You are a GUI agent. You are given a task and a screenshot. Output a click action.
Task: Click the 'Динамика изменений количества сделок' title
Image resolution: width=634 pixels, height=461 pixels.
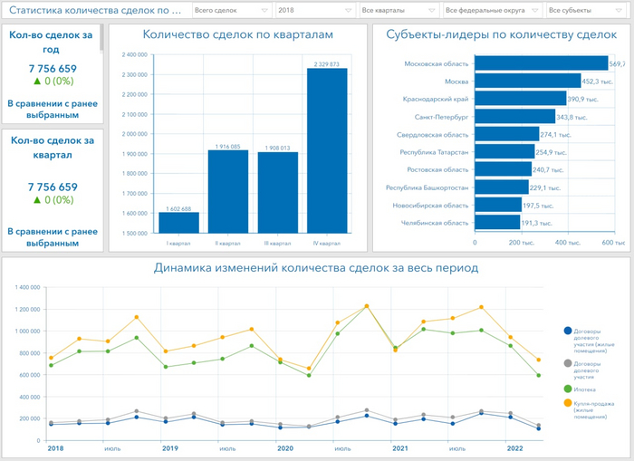(x=316, y=268)
